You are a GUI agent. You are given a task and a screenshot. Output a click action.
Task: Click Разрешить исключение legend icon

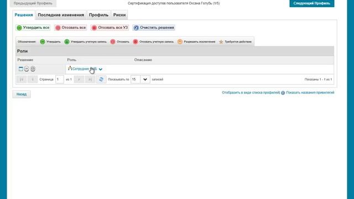click(180, 42)
